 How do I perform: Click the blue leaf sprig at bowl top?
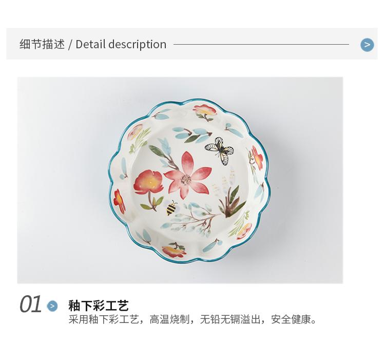pos(192,135)
